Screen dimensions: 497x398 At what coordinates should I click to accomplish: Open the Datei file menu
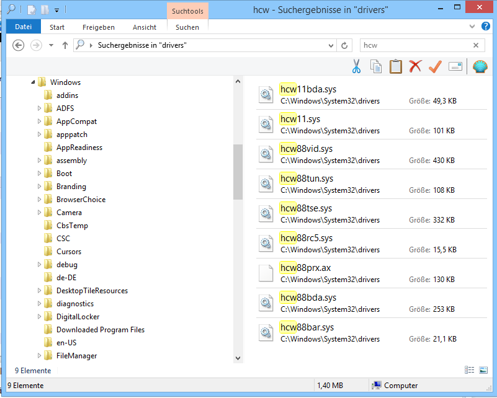point(24,27)
